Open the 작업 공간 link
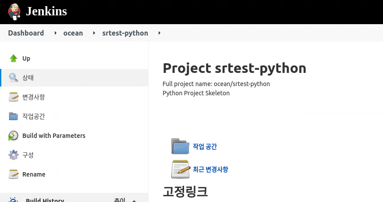Viewport: 383px width, 202px height. pyautogui.click(x=205, y=146)
